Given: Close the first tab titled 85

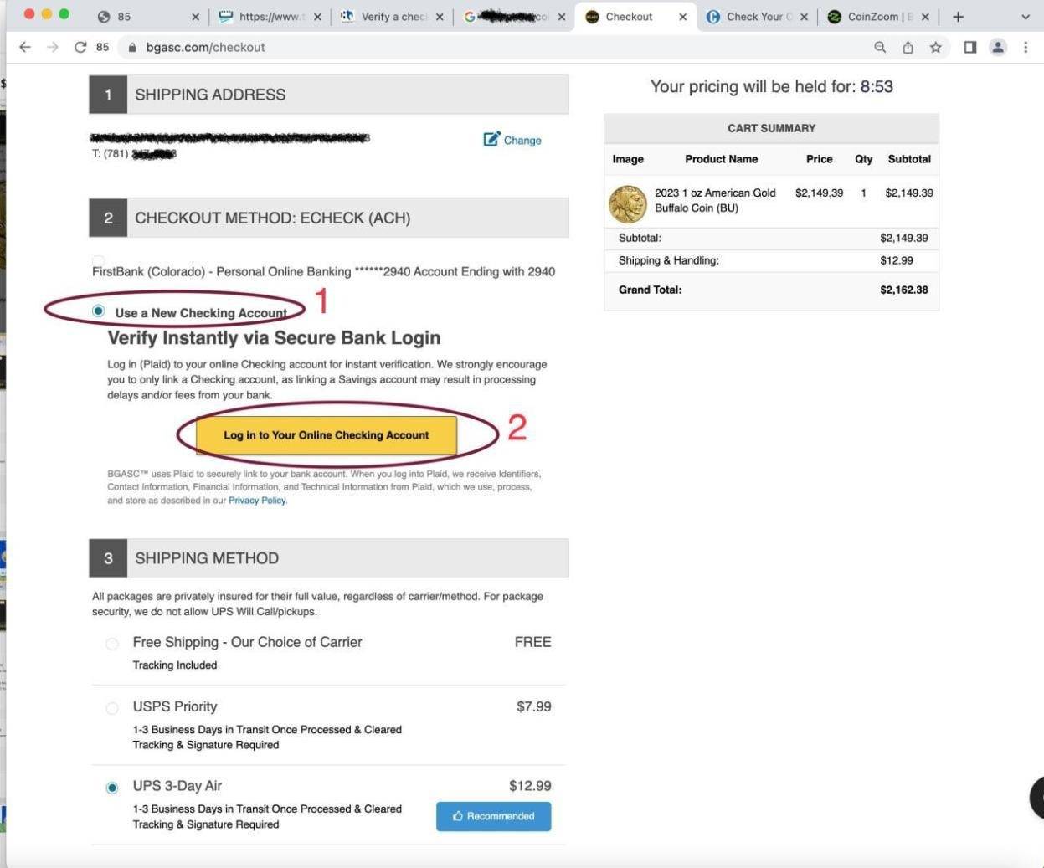Looking at the screenshot, I should point(196,17).
